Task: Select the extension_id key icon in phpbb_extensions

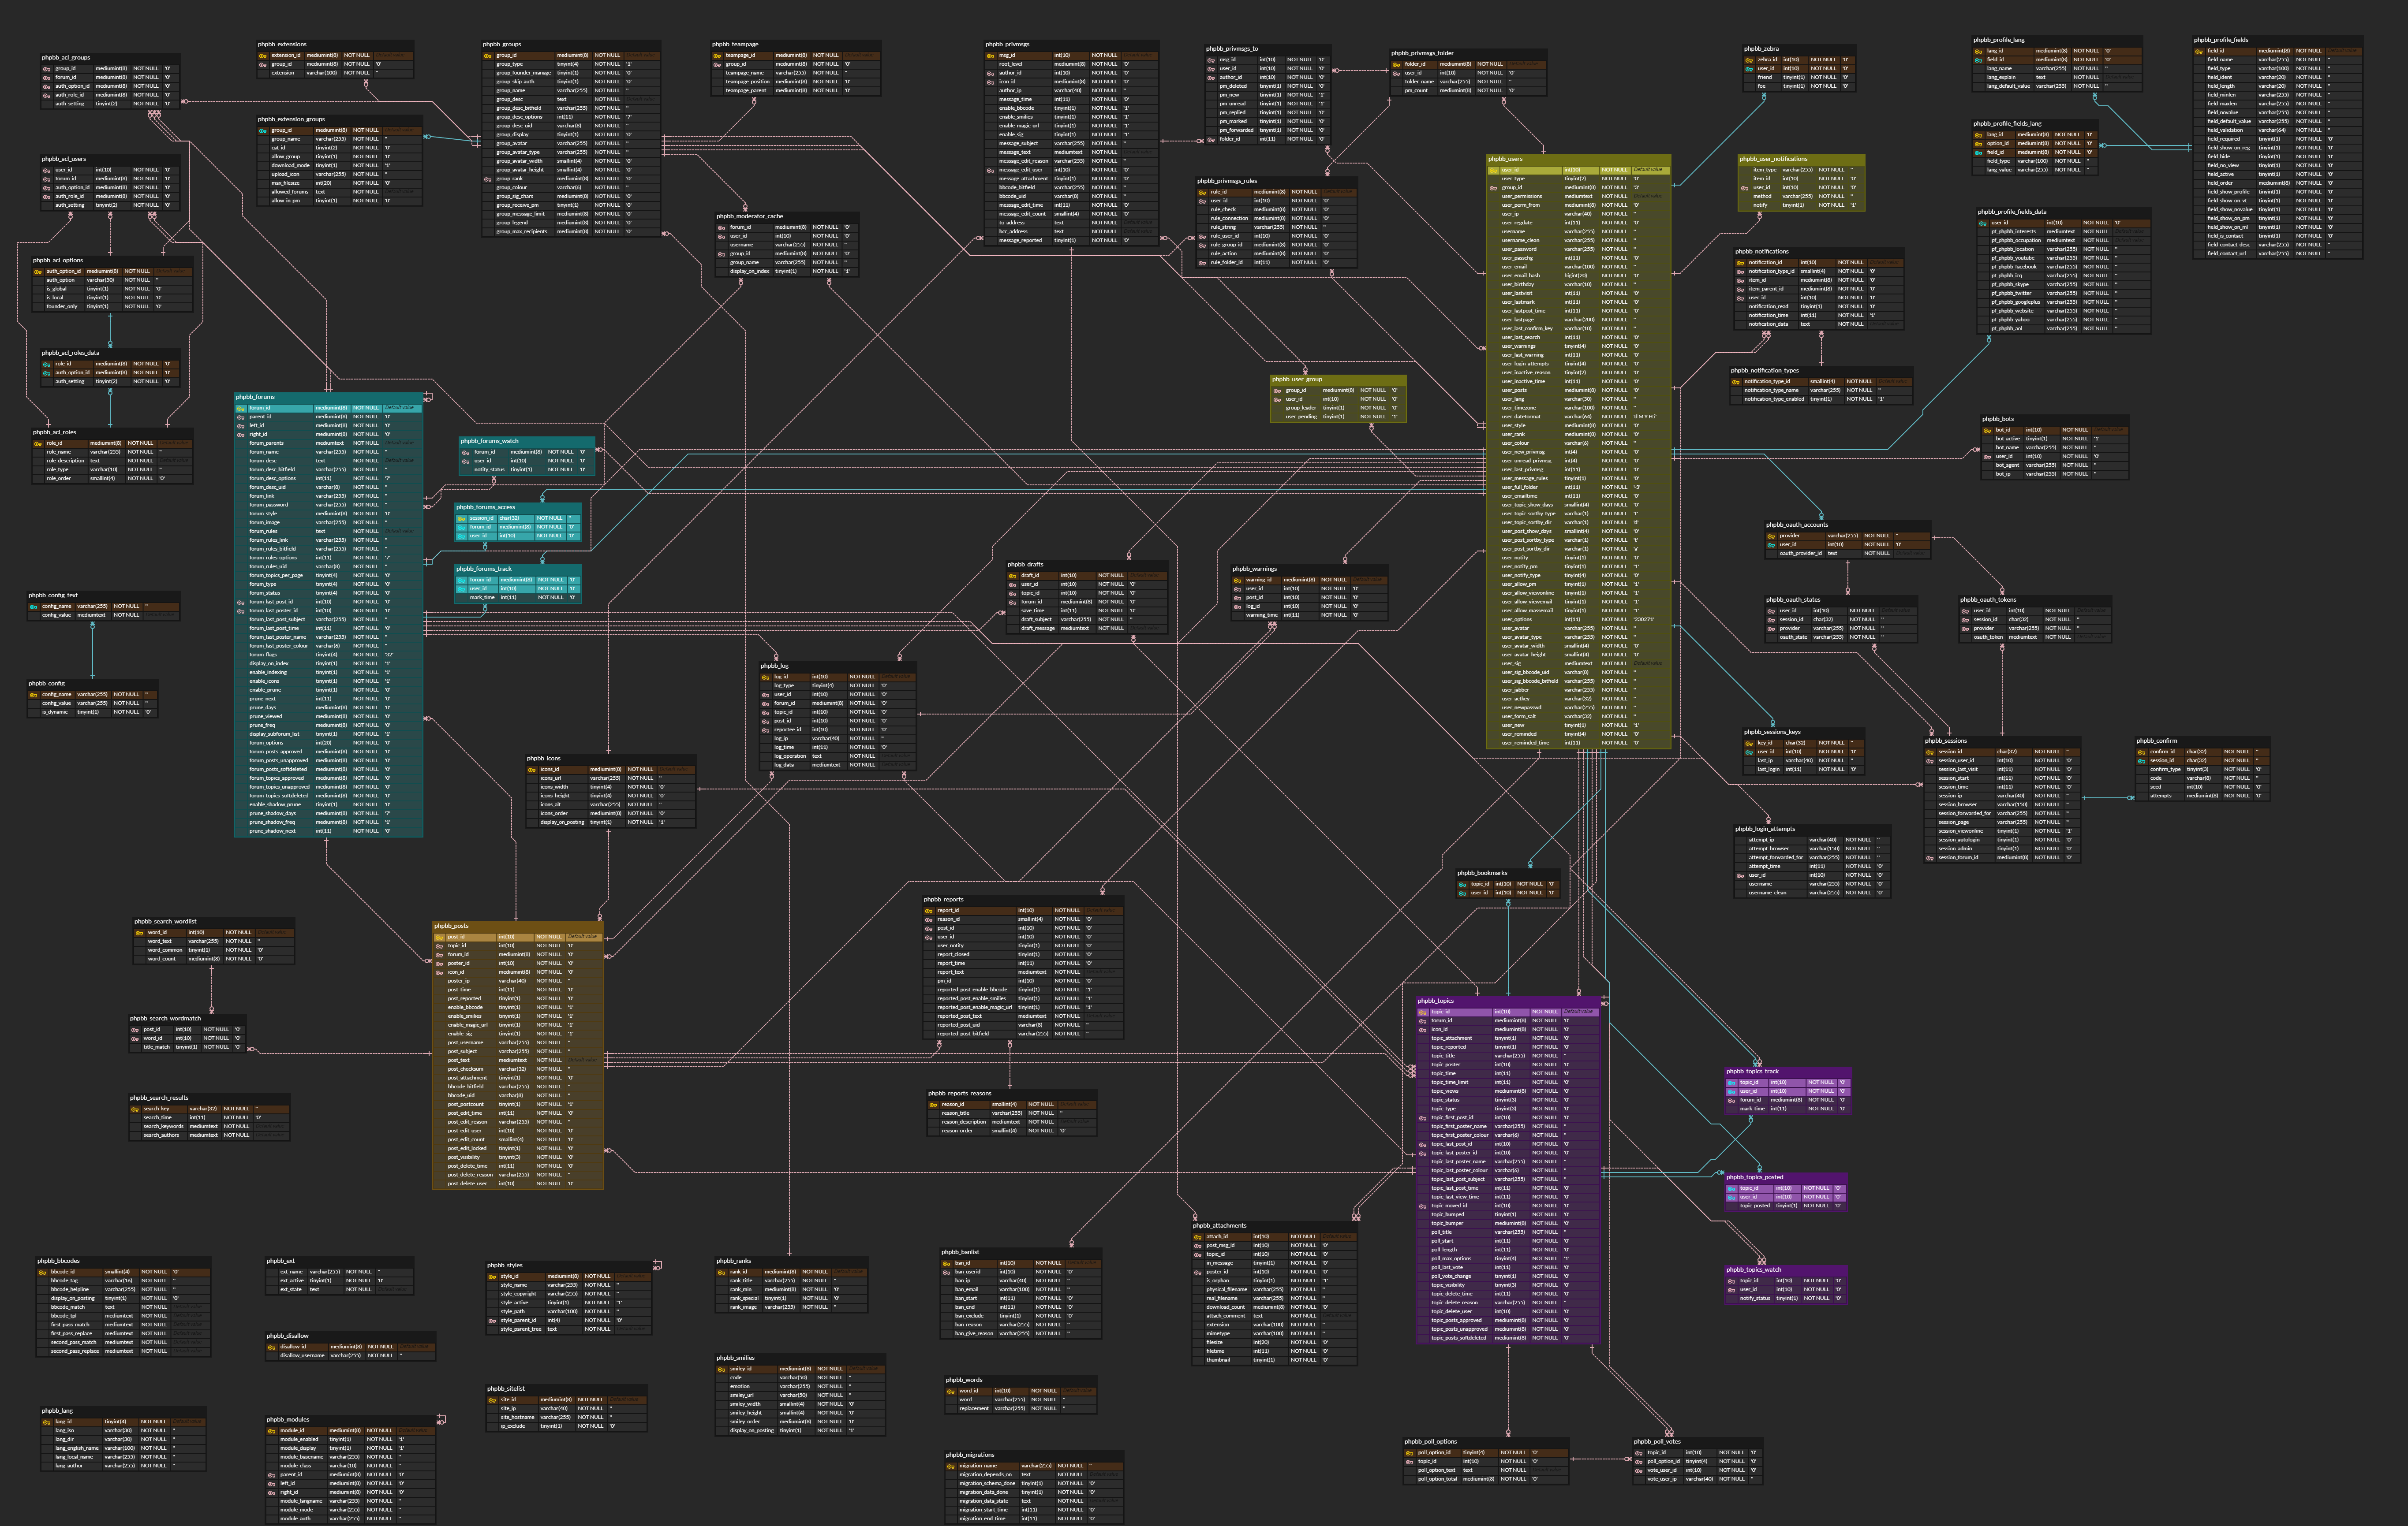Action: 263,55
